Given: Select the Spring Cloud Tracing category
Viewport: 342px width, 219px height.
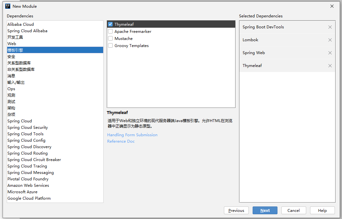Looking at the screenshot, I should (55, 166).
